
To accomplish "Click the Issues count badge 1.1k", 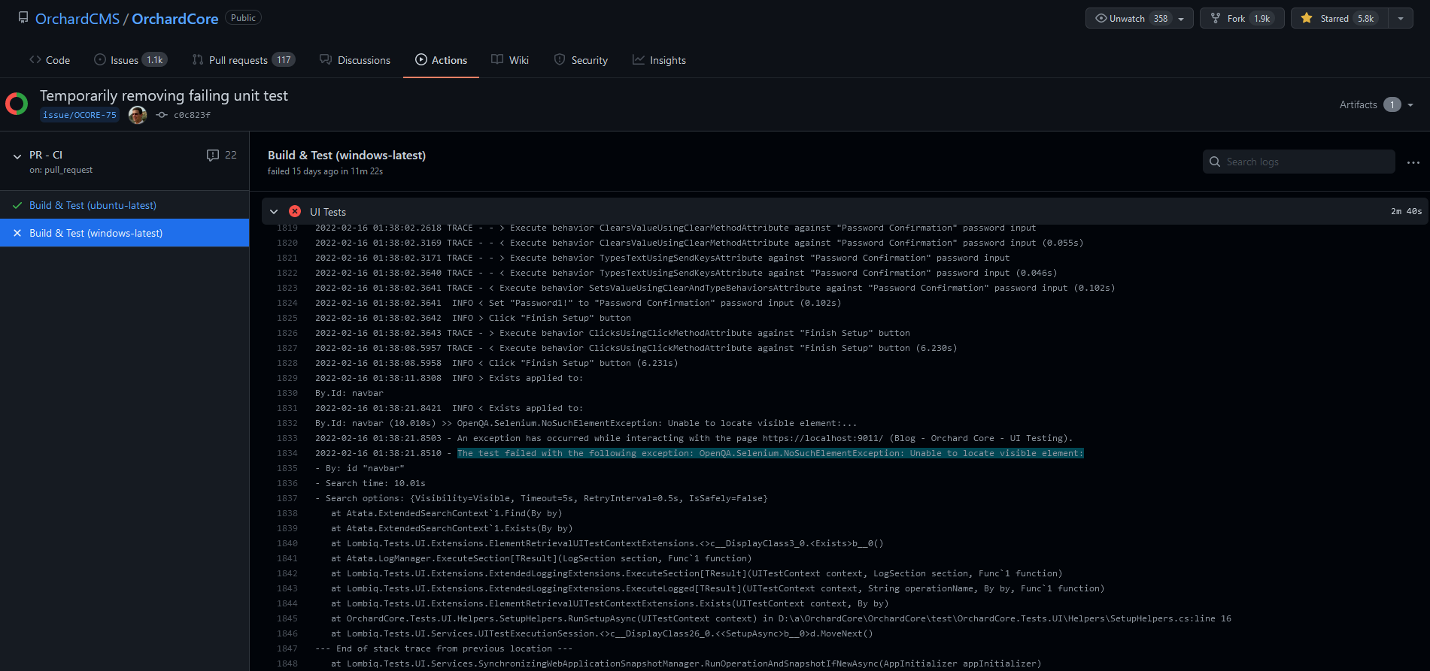I will [x=155, y=60].
